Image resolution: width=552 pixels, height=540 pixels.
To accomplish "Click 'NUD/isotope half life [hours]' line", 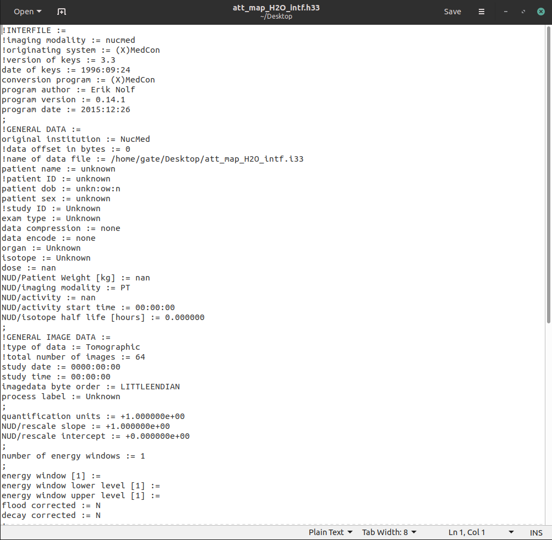I will click(x=103, y=317).
